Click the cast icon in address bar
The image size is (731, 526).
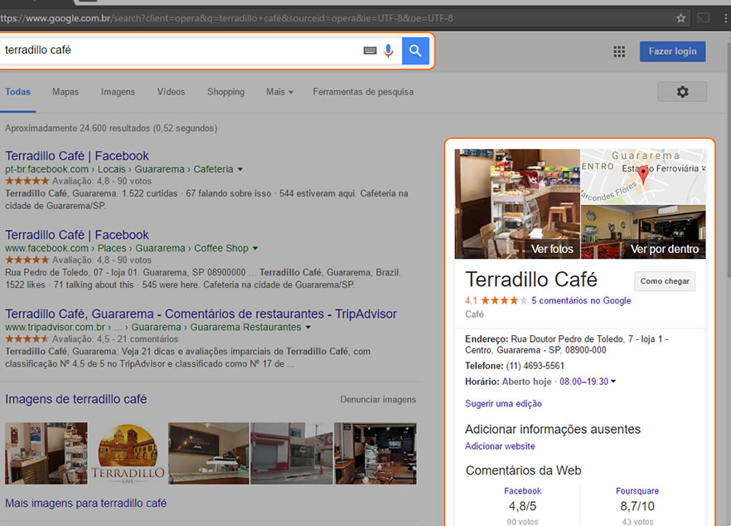[703, 17]
